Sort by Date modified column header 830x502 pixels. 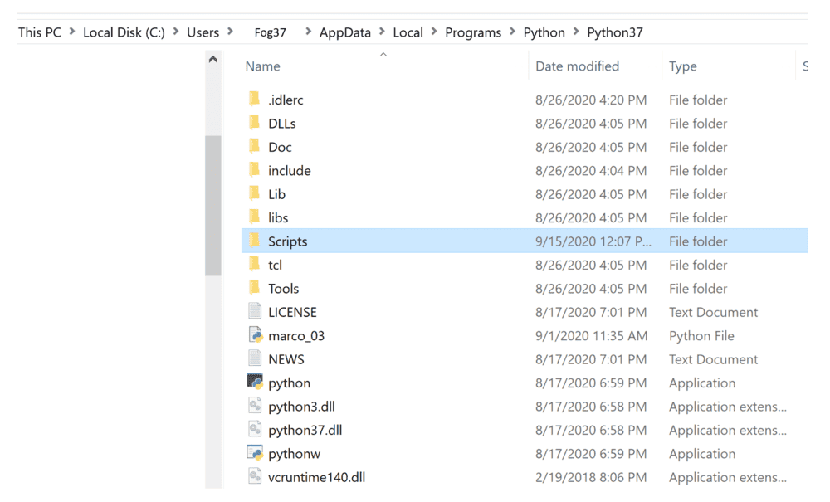pos(577,66)
